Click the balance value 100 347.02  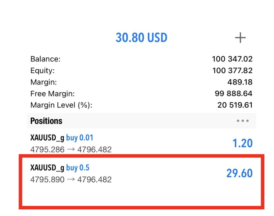click(232, 59)
